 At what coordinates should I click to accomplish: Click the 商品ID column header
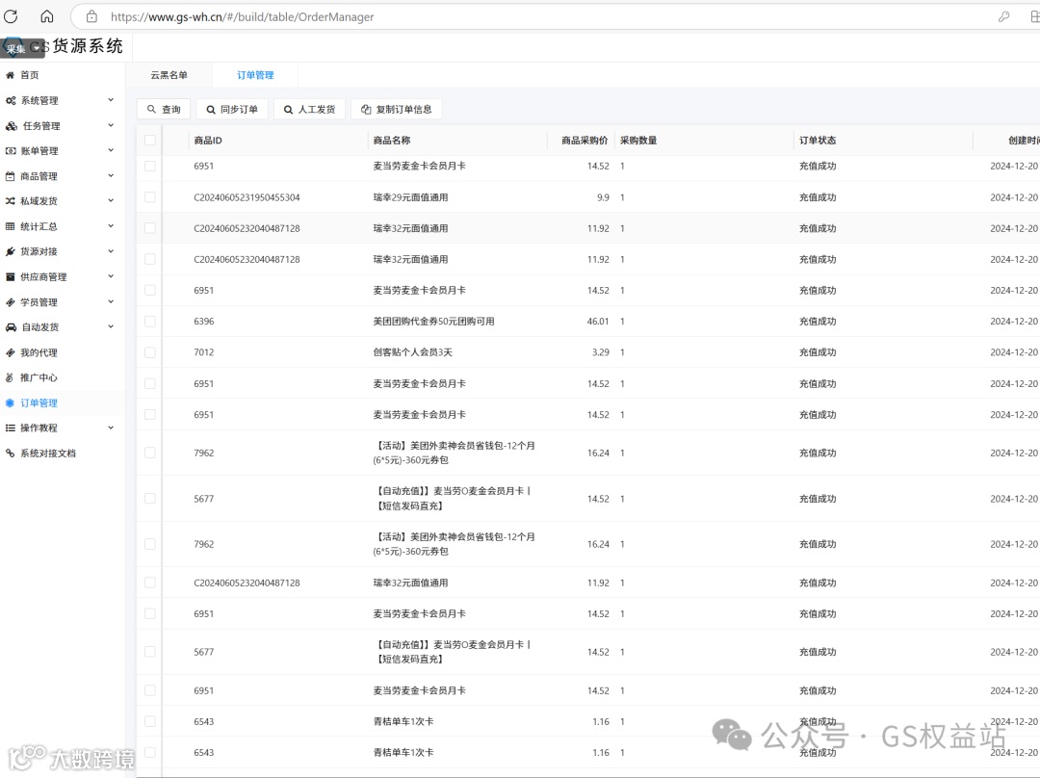[x=208, y=140]
